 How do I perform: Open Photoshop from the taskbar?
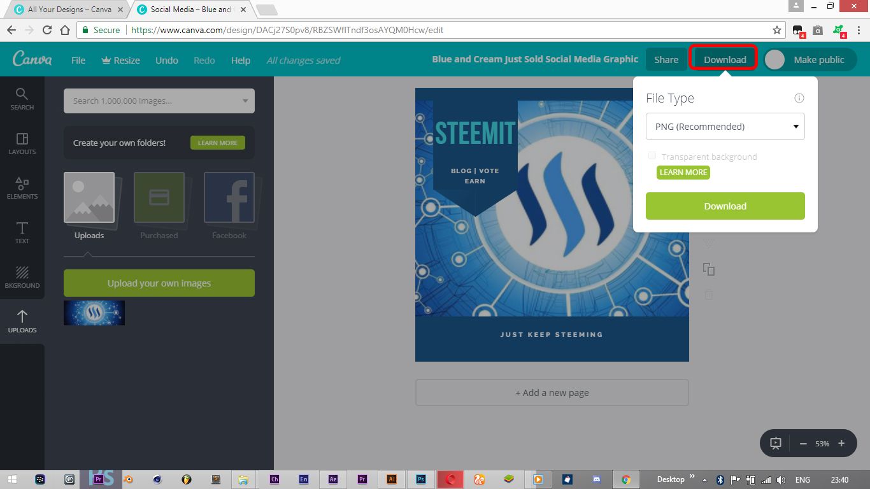421,479
